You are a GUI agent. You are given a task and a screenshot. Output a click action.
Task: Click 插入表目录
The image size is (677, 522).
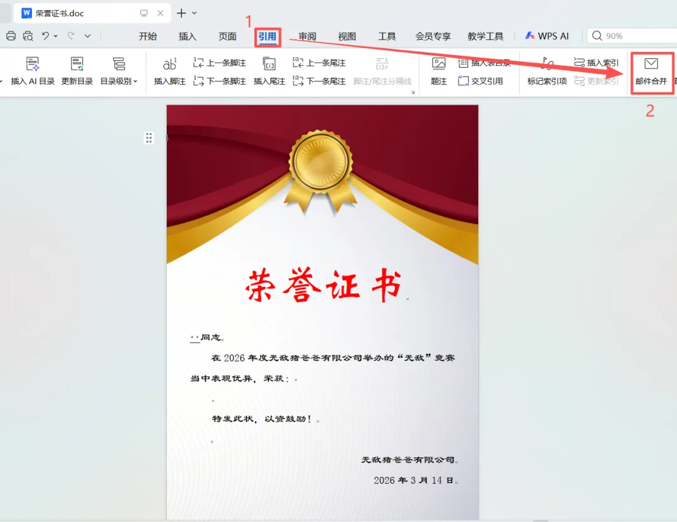(485, 63)
